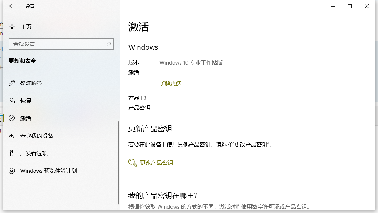The width and height of the screenshot is (378, 213).
Task: Click the checkmark circle icon for 激活
Action: (x=12, y=118)
